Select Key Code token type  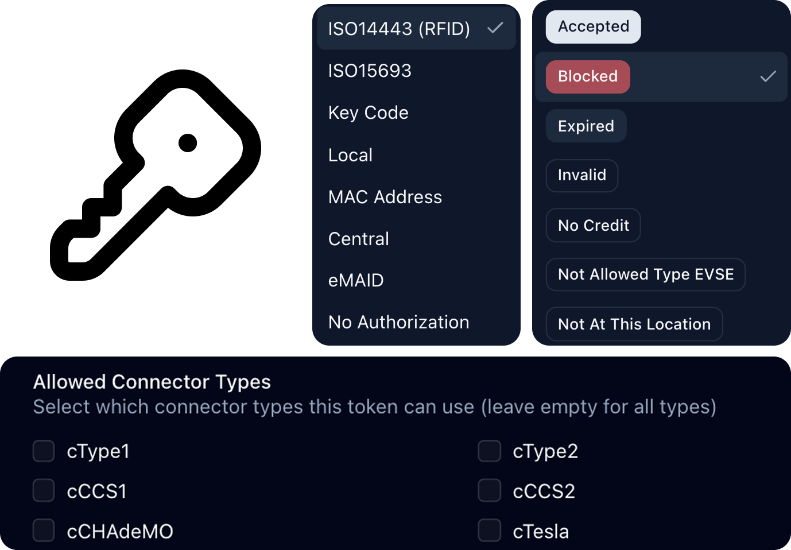point(368,113)
